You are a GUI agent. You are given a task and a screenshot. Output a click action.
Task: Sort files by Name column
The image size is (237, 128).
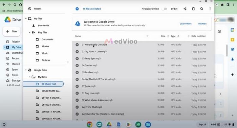click(x=78, y=36)
